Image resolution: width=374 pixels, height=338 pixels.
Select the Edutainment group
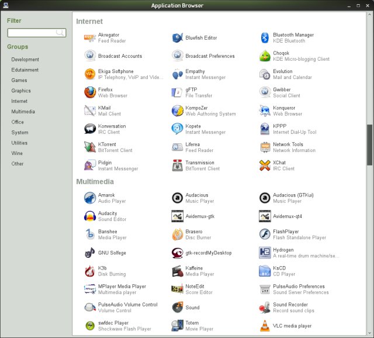(x=25, y=70)
